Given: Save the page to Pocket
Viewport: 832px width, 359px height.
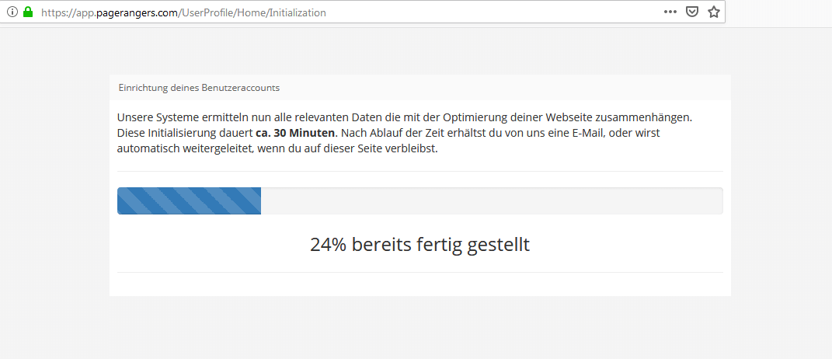Looking at the screenshot, I should (x=692, y=12).
